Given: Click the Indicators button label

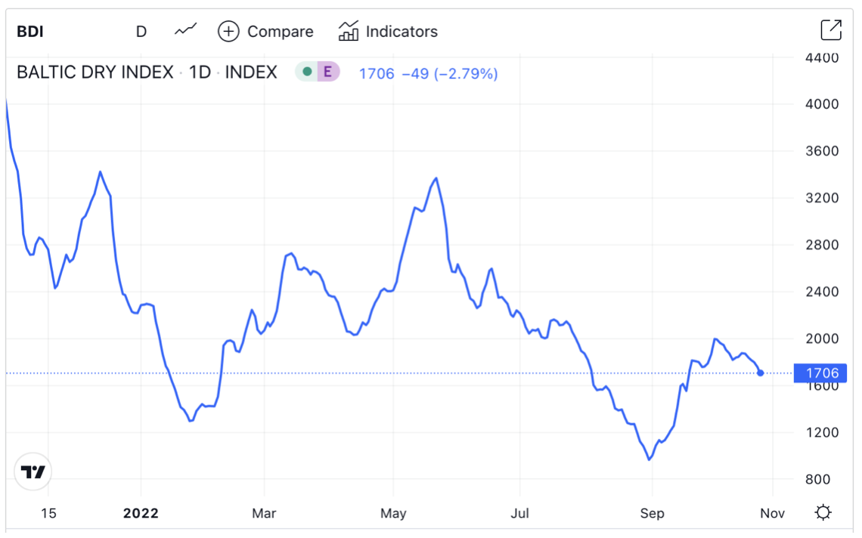Looking at the screenshot, I should pos(402,31).
